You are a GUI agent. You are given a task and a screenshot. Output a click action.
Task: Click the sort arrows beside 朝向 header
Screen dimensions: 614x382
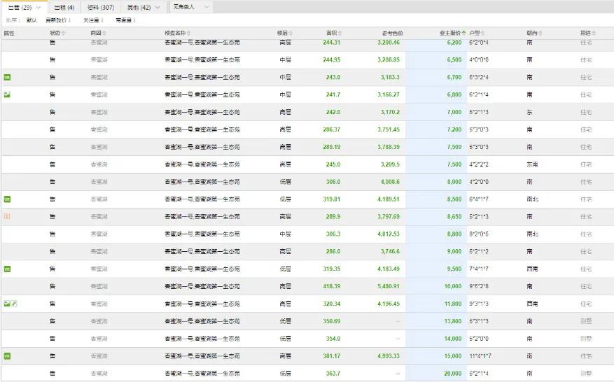[x=540, y=34]
